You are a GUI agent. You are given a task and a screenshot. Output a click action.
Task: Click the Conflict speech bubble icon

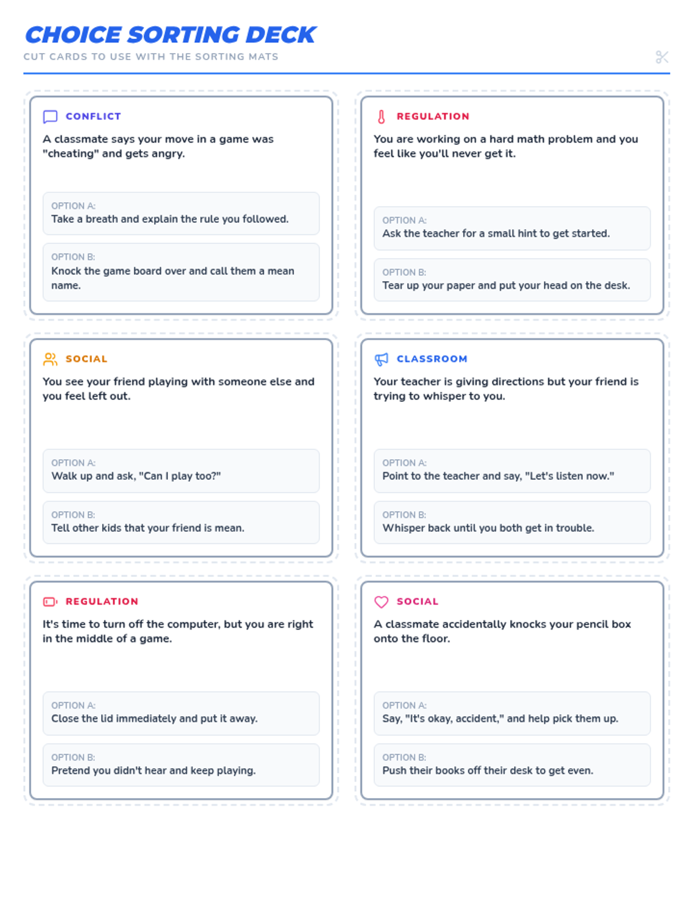(50, 117)
